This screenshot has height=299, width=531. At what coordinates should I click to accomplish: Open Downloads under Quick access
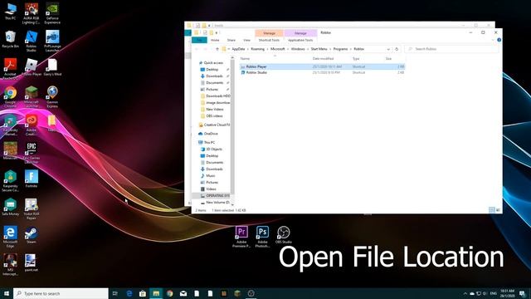click(214, 76)
